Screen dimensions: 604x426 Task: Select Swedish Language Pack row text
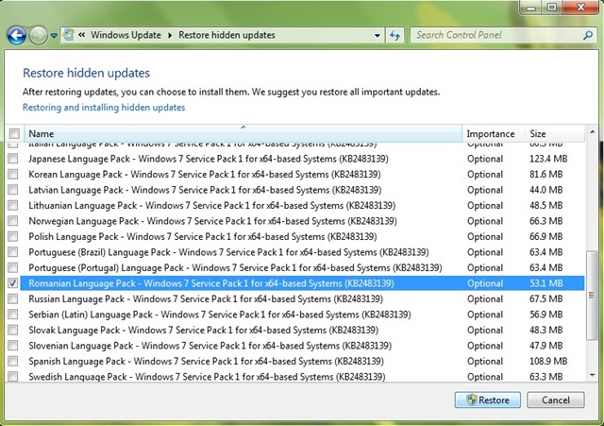pos(207,377)
